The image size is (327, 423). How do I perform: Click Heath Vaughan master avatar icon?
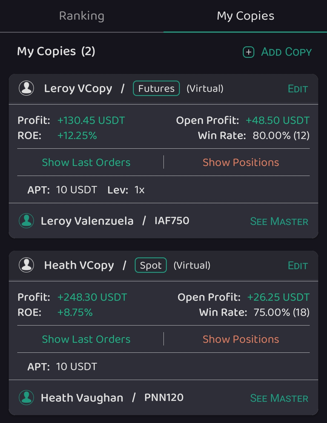[26, 398]
